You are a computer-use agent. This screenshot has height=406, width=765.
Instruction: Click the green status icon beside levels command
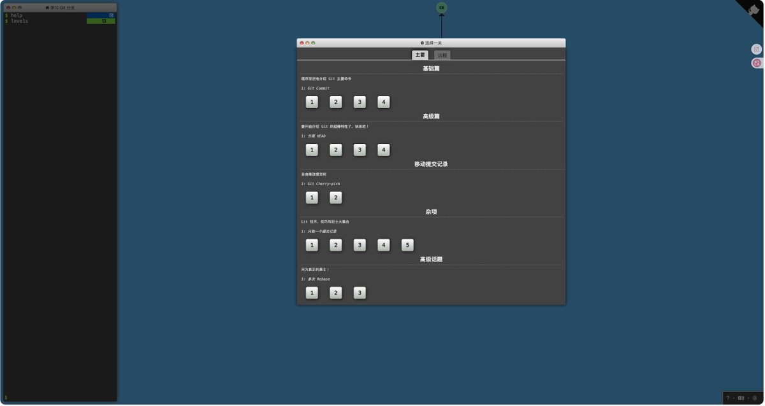click(x=104, y=21)
